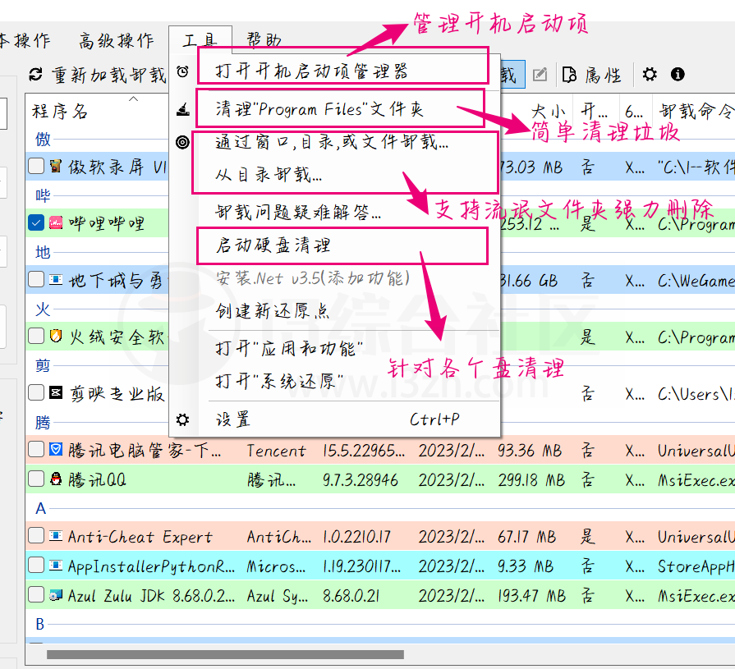735x669 pixels.
Task: Click 属性 toolbar button
Action: pos(592,74)
